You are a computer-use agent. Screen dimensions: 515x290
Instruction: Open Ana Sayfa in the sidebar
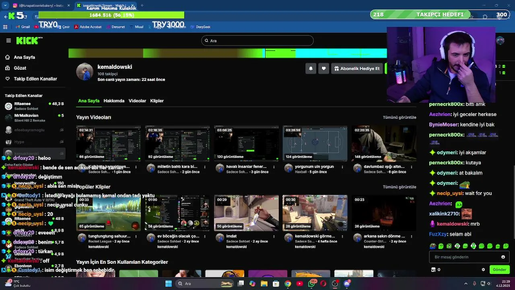[x=25, y=57]
